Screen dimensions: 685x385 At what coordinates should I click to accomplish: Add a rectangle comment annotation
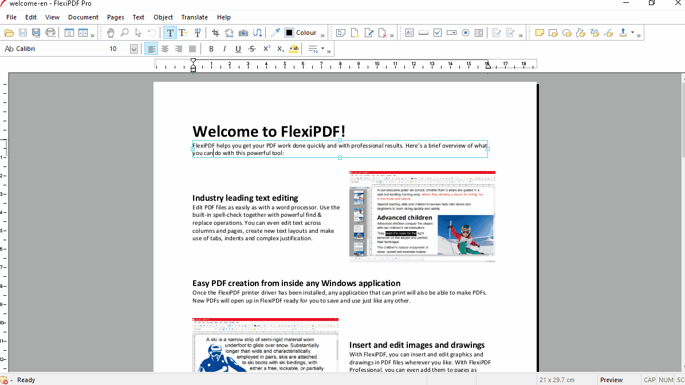tap(553, 33)
